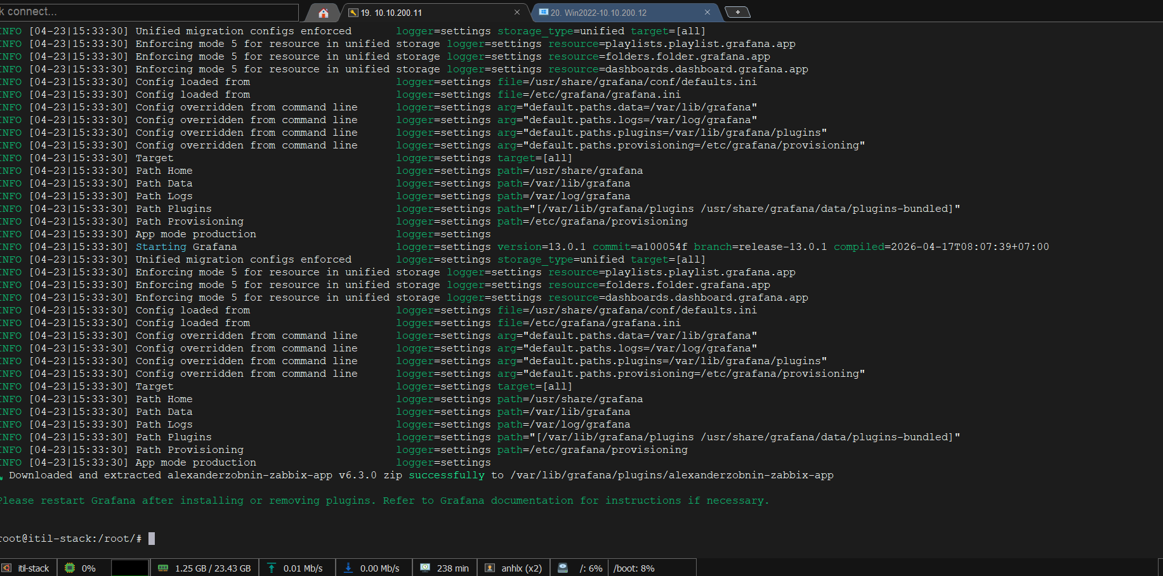Click the logged-in users icon for anhlx
This screenshot has width=1163, height=576.
490,568
